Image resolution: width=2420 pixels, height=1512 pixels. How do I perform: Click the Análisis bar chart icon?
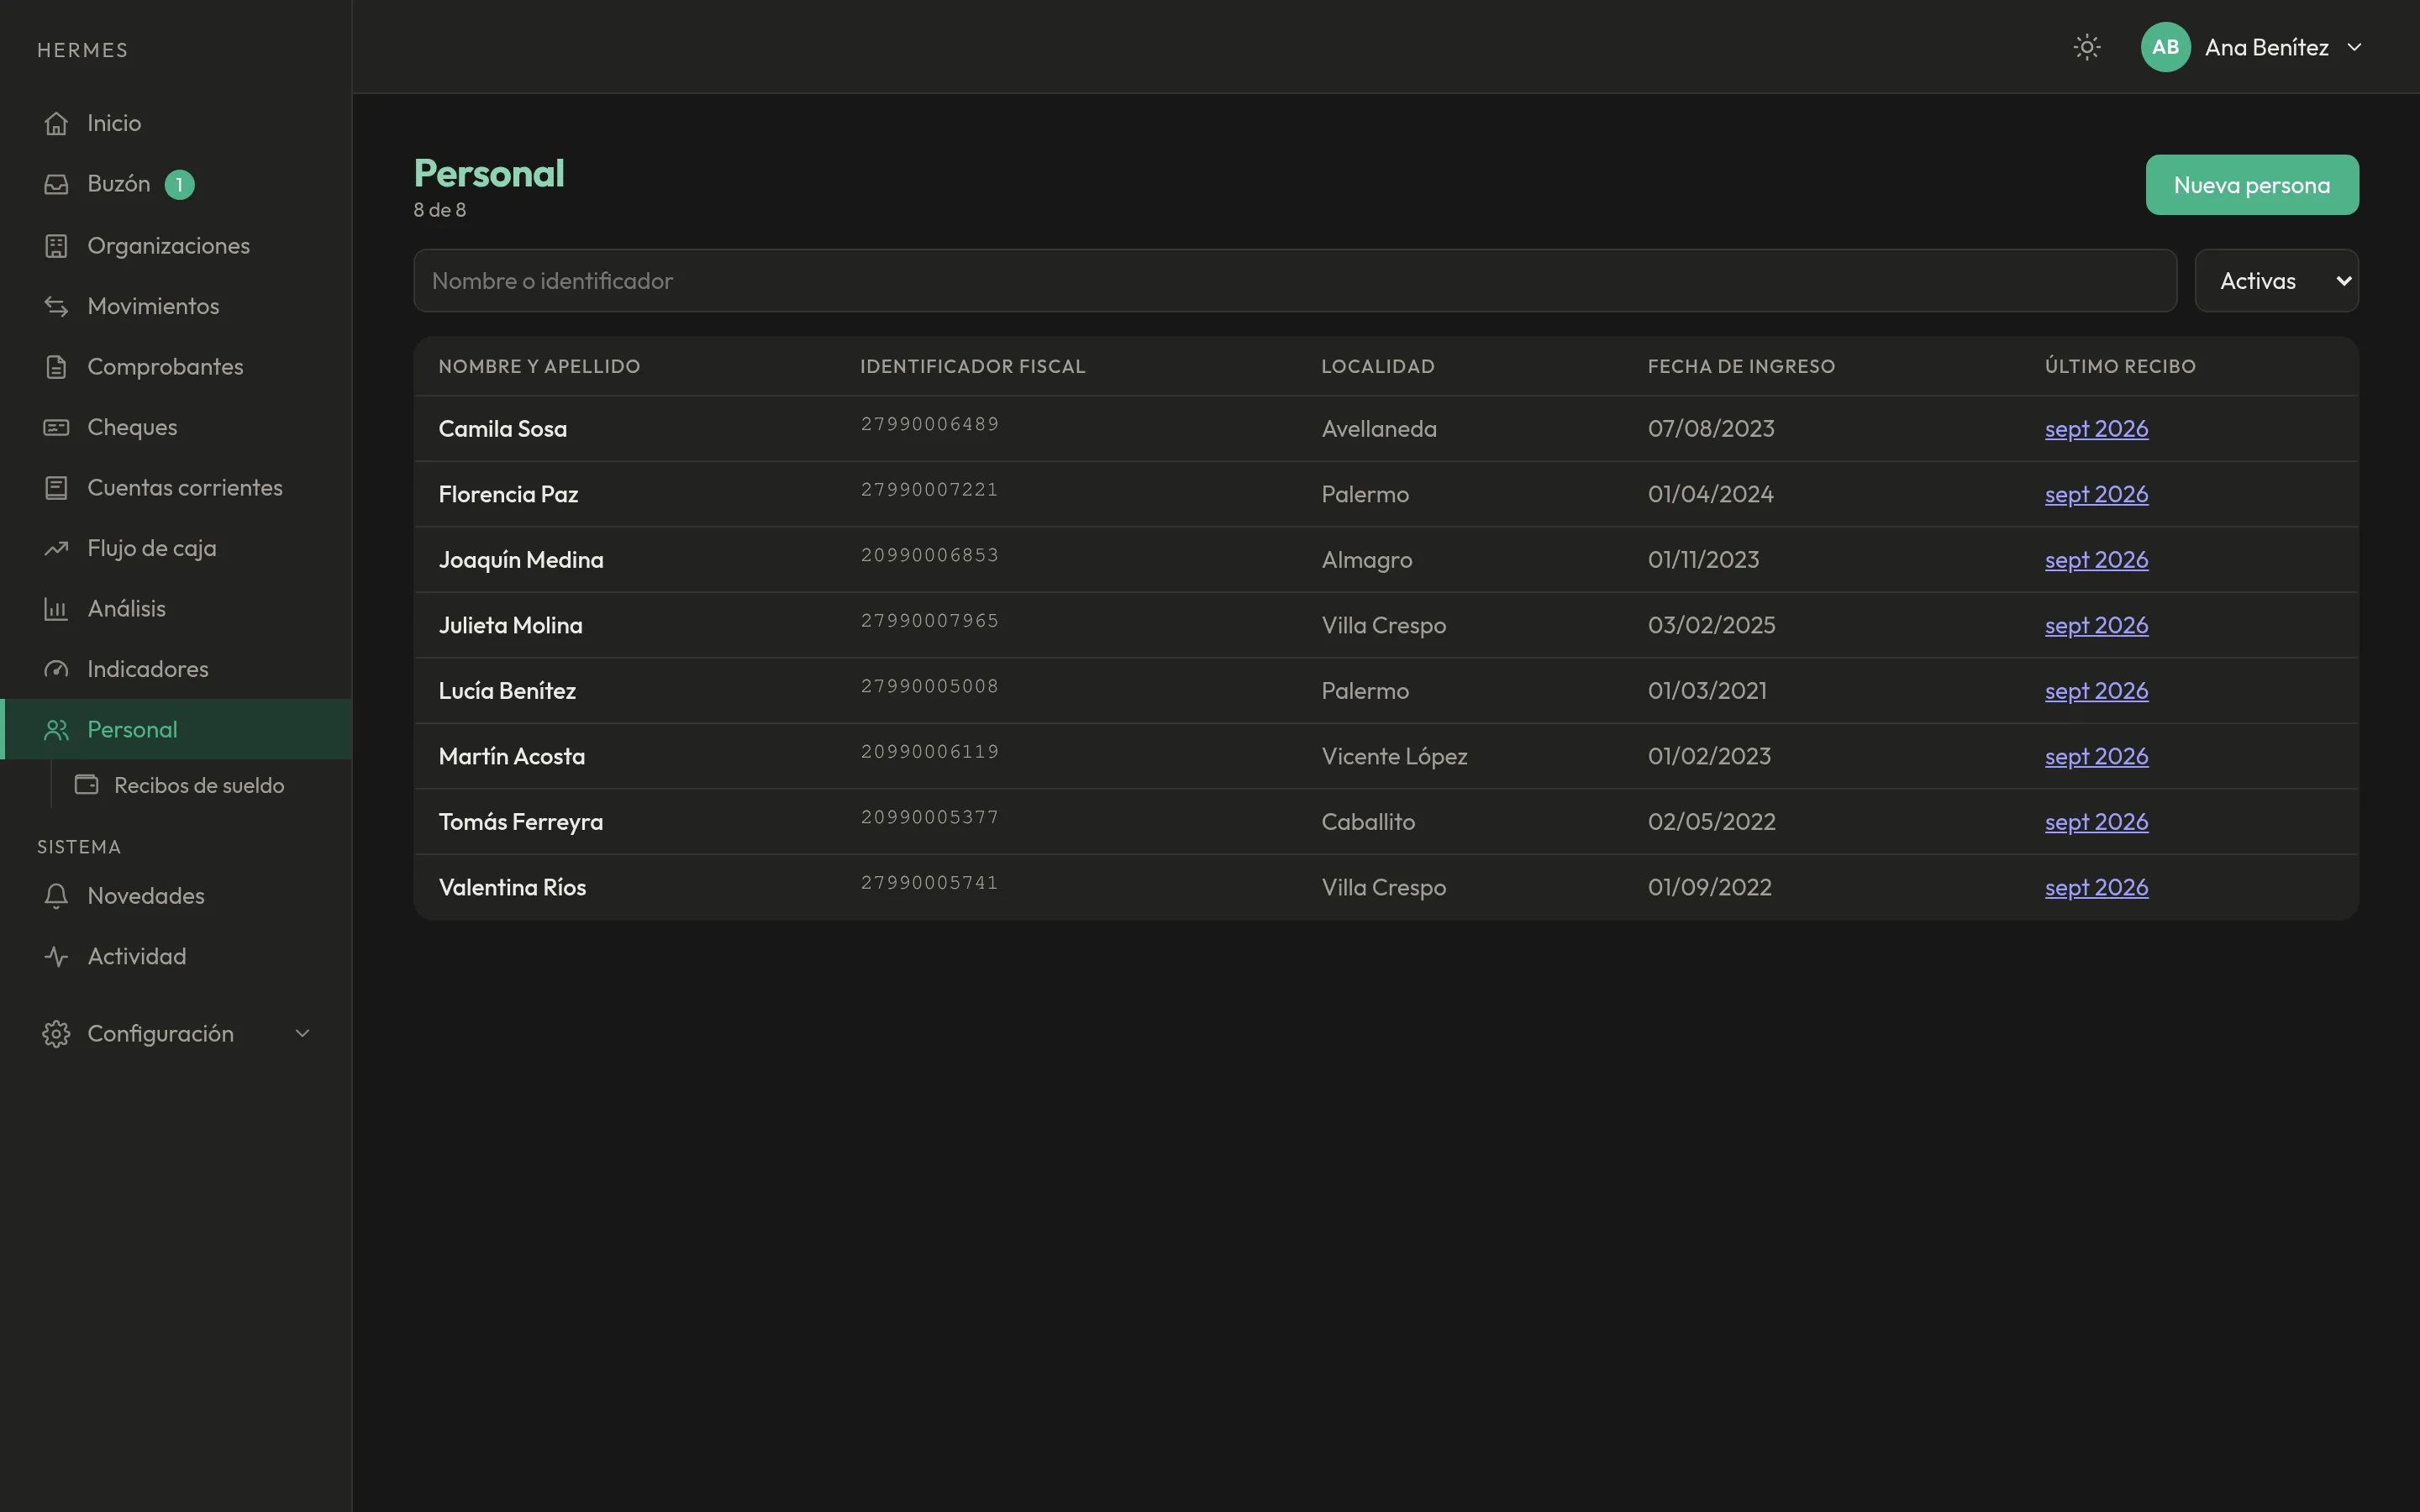(56, 609)
